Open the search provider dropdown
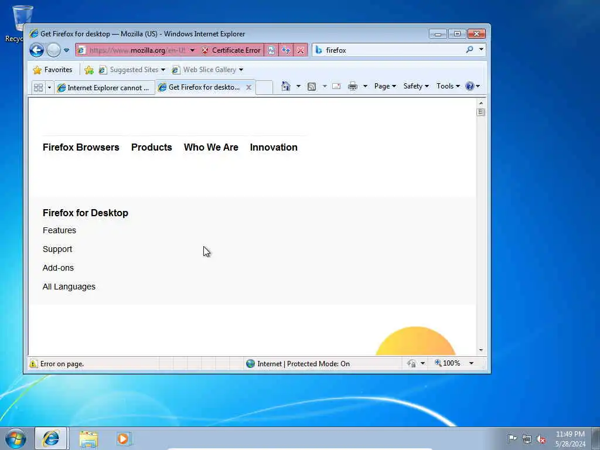The height and width of the screenshot is (450, 600). coord(481,50)
